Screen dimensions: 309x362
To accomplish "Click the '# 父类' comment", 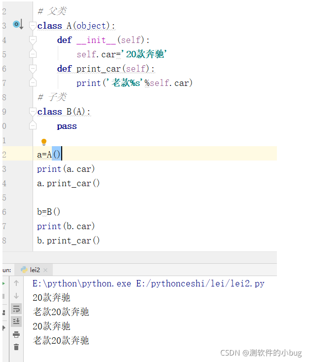I will coord(52,11).
